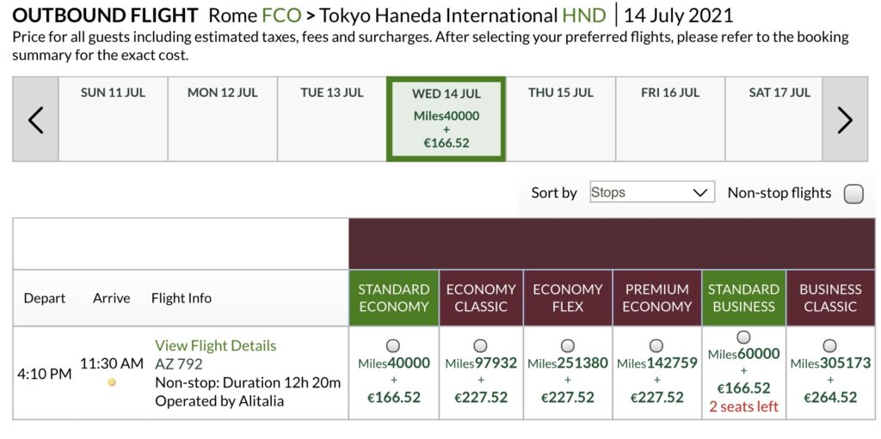Click the Business Classic column header
The width and height of the screenshot is (881, 439).
point(830,298)
